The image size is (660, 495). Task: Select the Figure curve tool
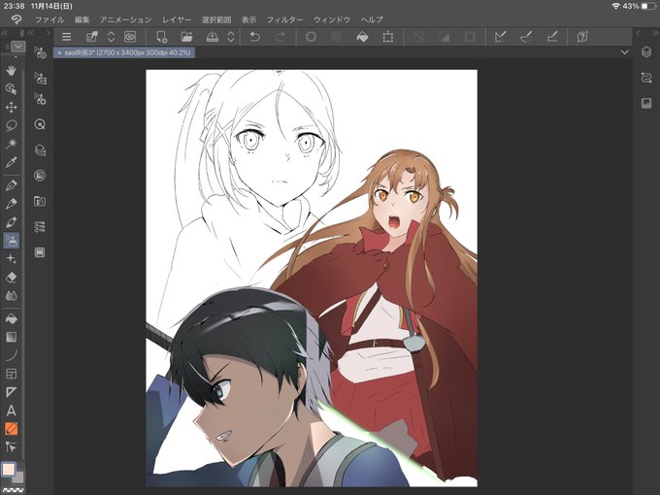click(12, 355)
